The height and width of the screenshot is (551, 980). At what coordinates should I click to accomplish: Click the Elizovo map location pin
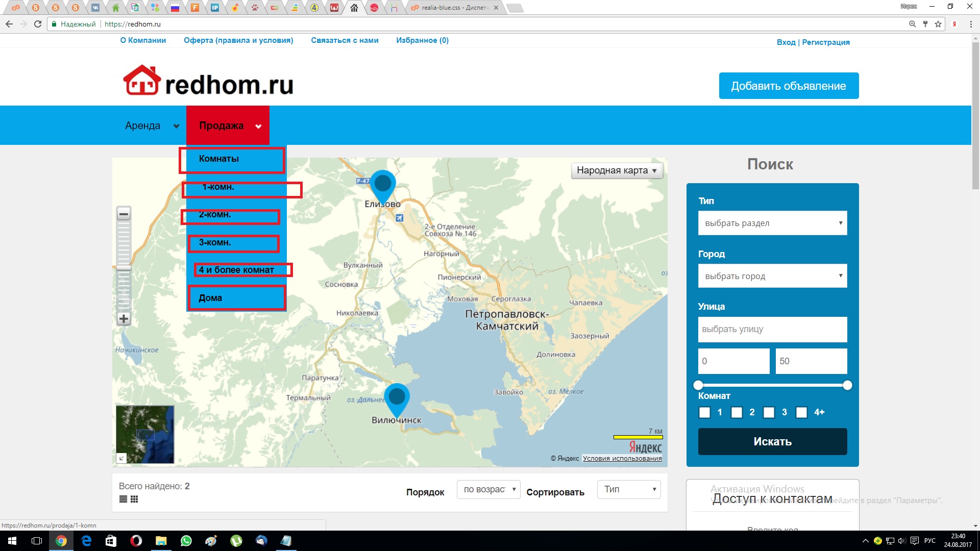click(x=382, y=185)
